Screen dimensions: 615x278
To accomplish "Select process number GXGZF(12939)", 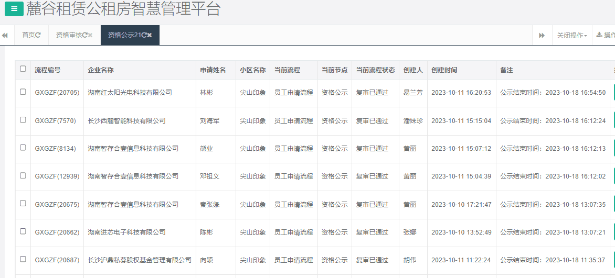I will tap(57, 176).
